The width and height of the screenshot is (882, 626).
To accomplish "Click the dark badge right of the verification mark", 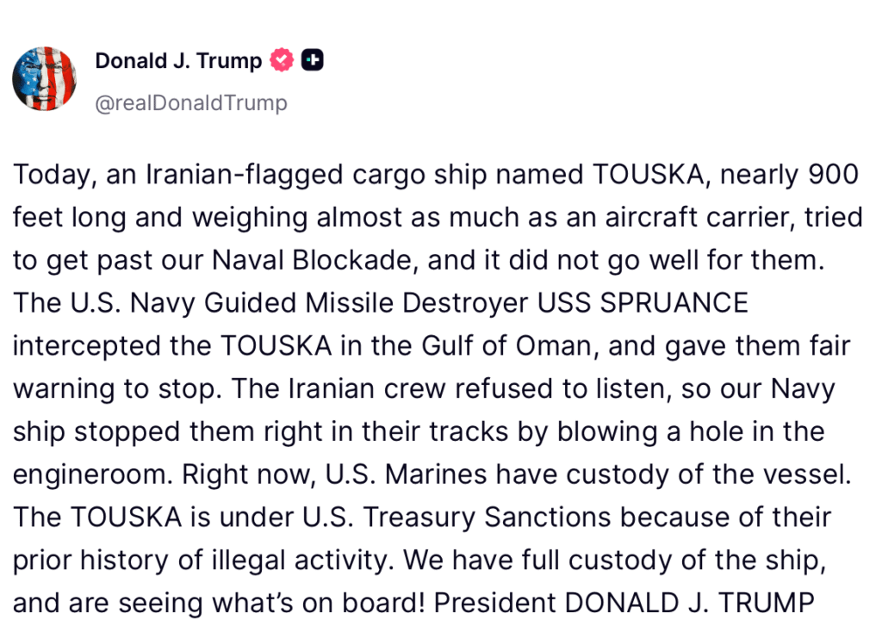I will (x=314, y=59).
